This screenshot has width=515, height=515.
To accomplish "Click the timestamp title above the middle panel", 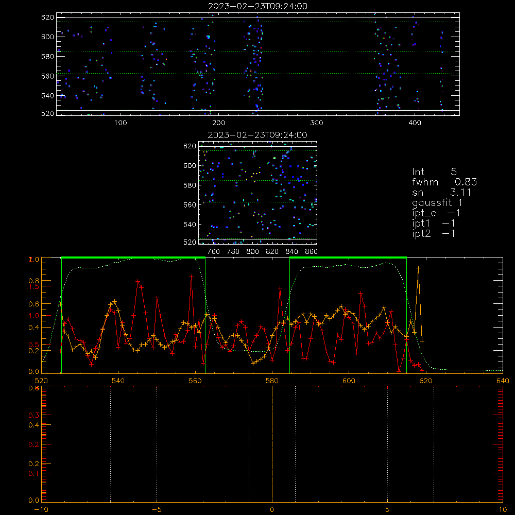I will pyautogui.click(x=257, y=135).
